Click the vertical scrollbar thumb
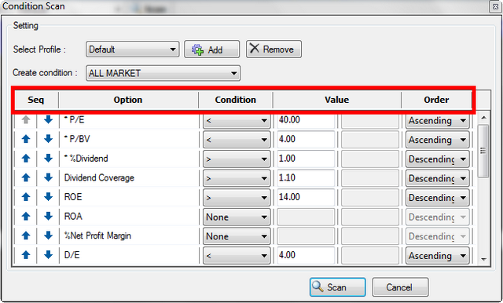The width and height of the screenshot is (503, 303). (x=483, y=151)
